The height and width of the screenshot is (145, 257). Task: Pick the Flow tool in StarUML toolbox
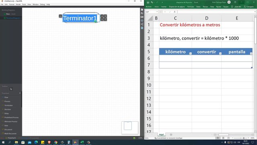pos(6,97)
